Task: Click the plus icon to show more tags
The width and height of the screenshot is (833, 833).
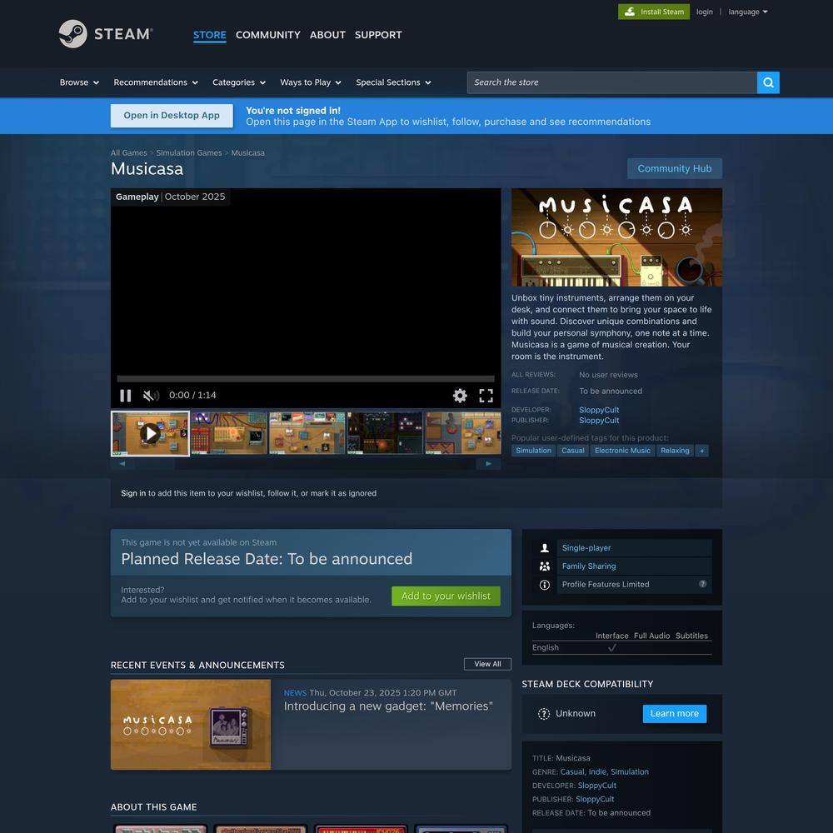Action: [702, 451]
